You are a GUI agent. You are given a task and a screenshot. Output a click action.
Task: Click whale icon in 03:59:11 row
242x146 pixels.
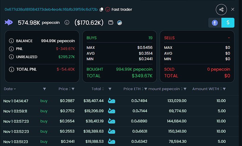(111, 111)
